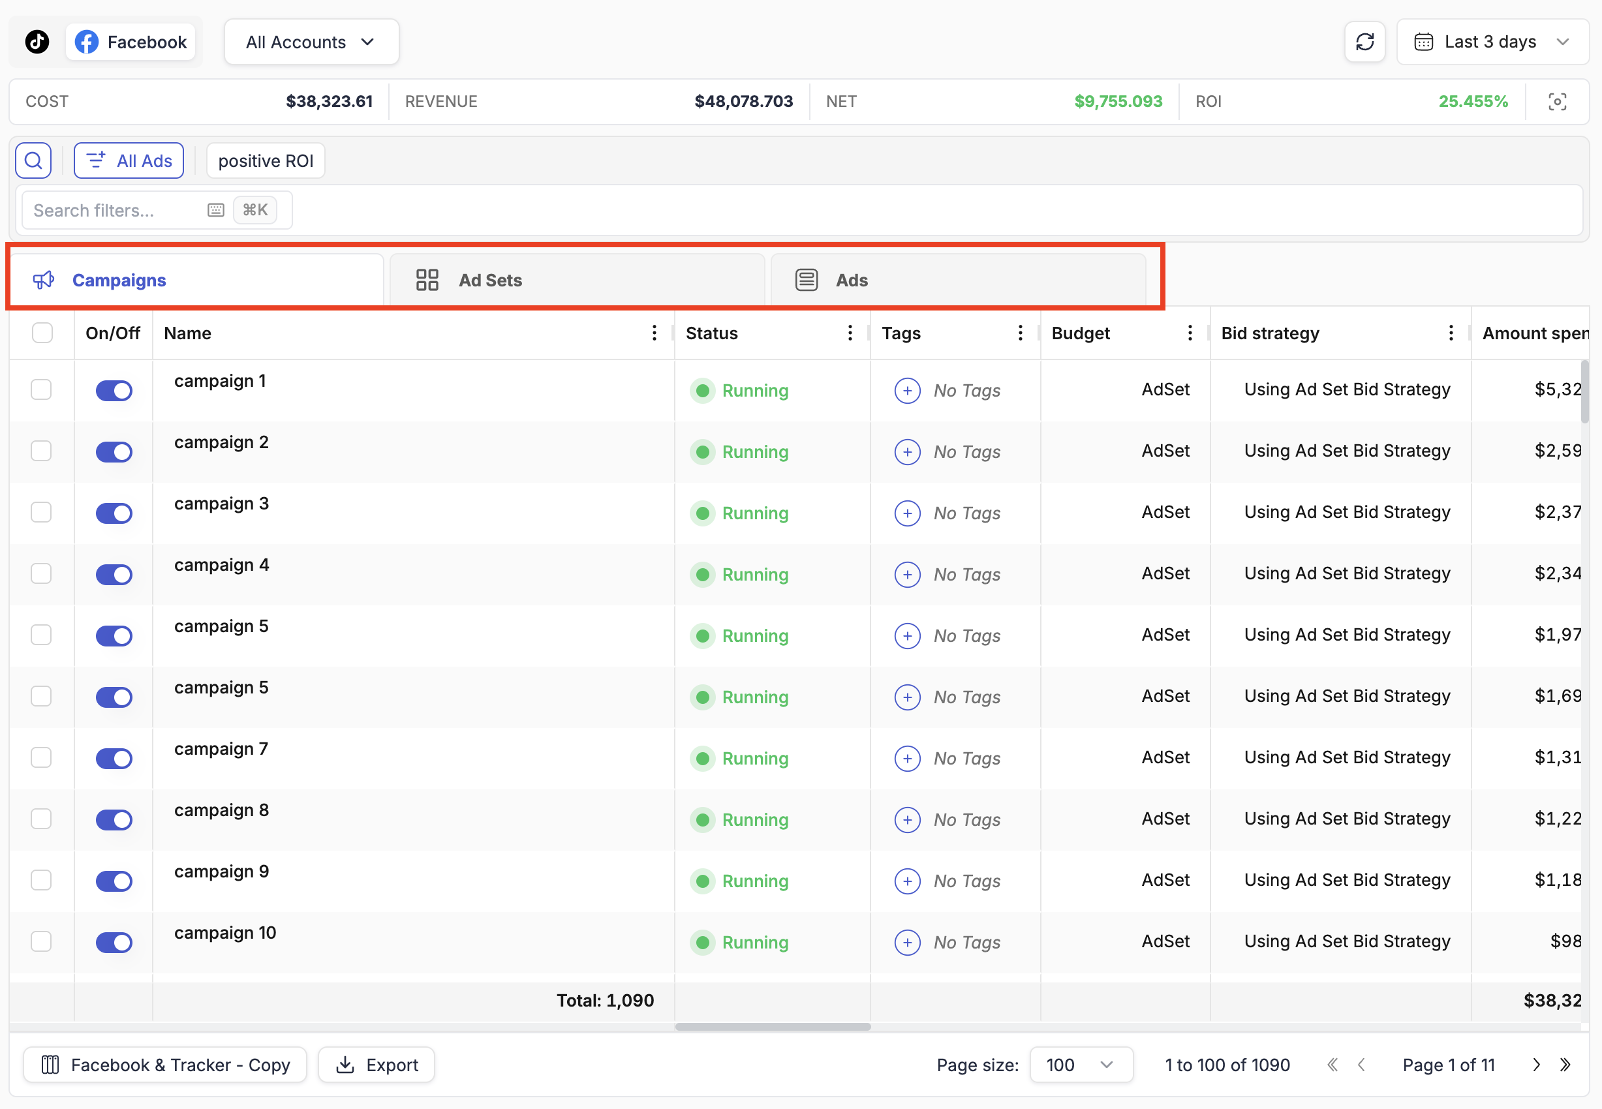Go to next page arrow

[1537, 1065]
